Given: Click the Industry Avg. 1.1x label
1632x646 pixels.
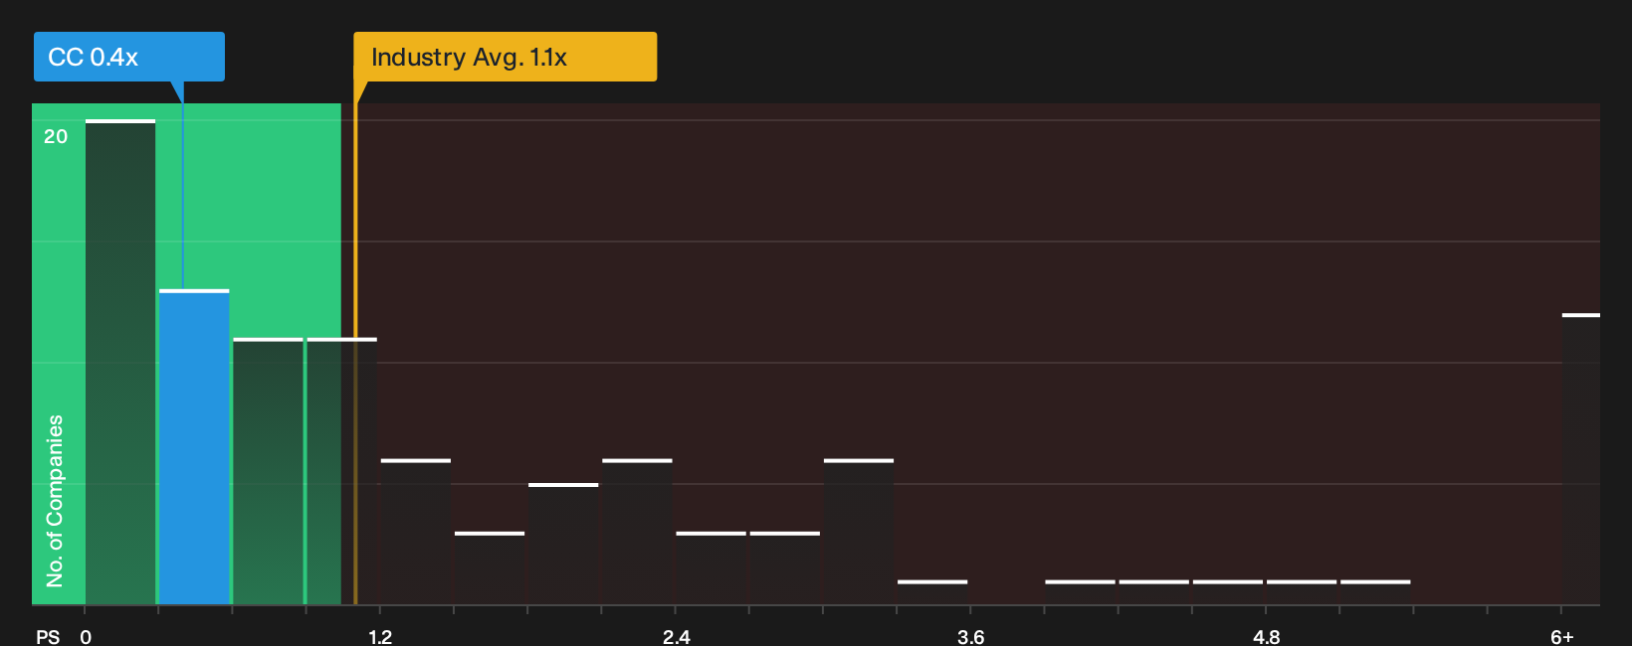Looking at the screenshot, I should click(506, 57).
